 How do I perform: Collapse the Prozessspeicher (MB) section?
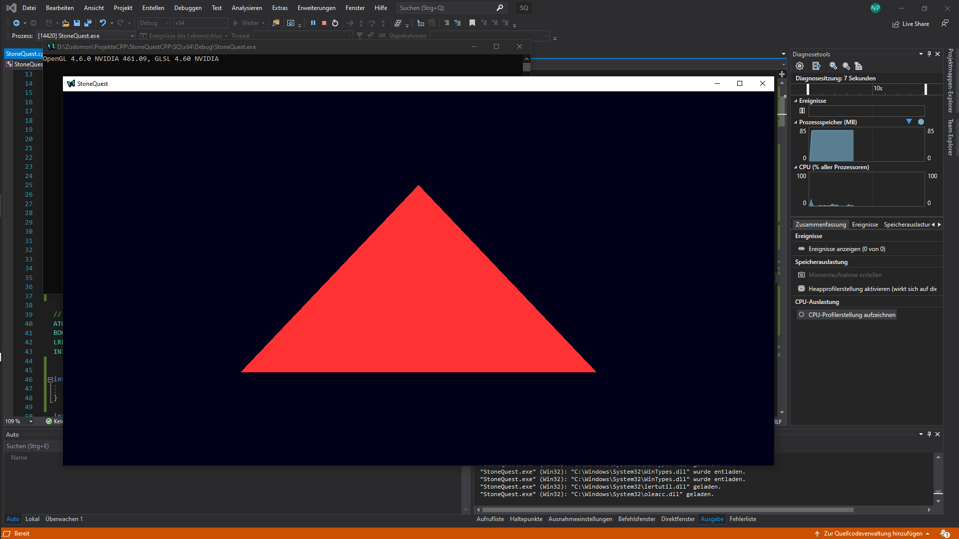pyautogui.click(x=796, y=122)
